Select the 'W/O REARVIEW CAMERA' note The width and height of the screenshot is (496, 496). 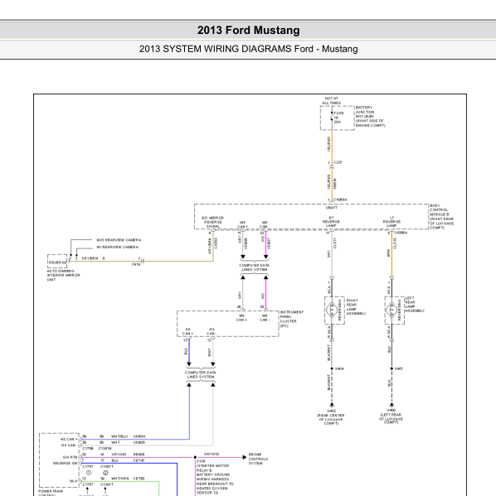tap(119, 240)
